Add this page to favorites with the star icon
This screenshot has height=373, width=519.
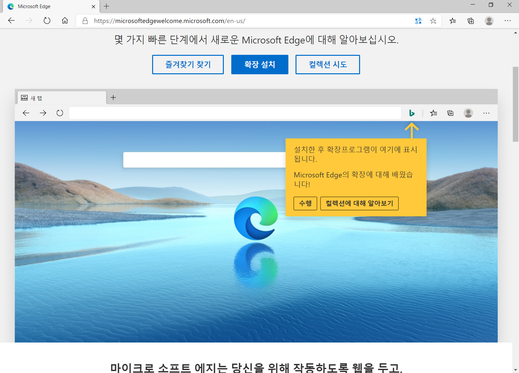tap(433, 21)
